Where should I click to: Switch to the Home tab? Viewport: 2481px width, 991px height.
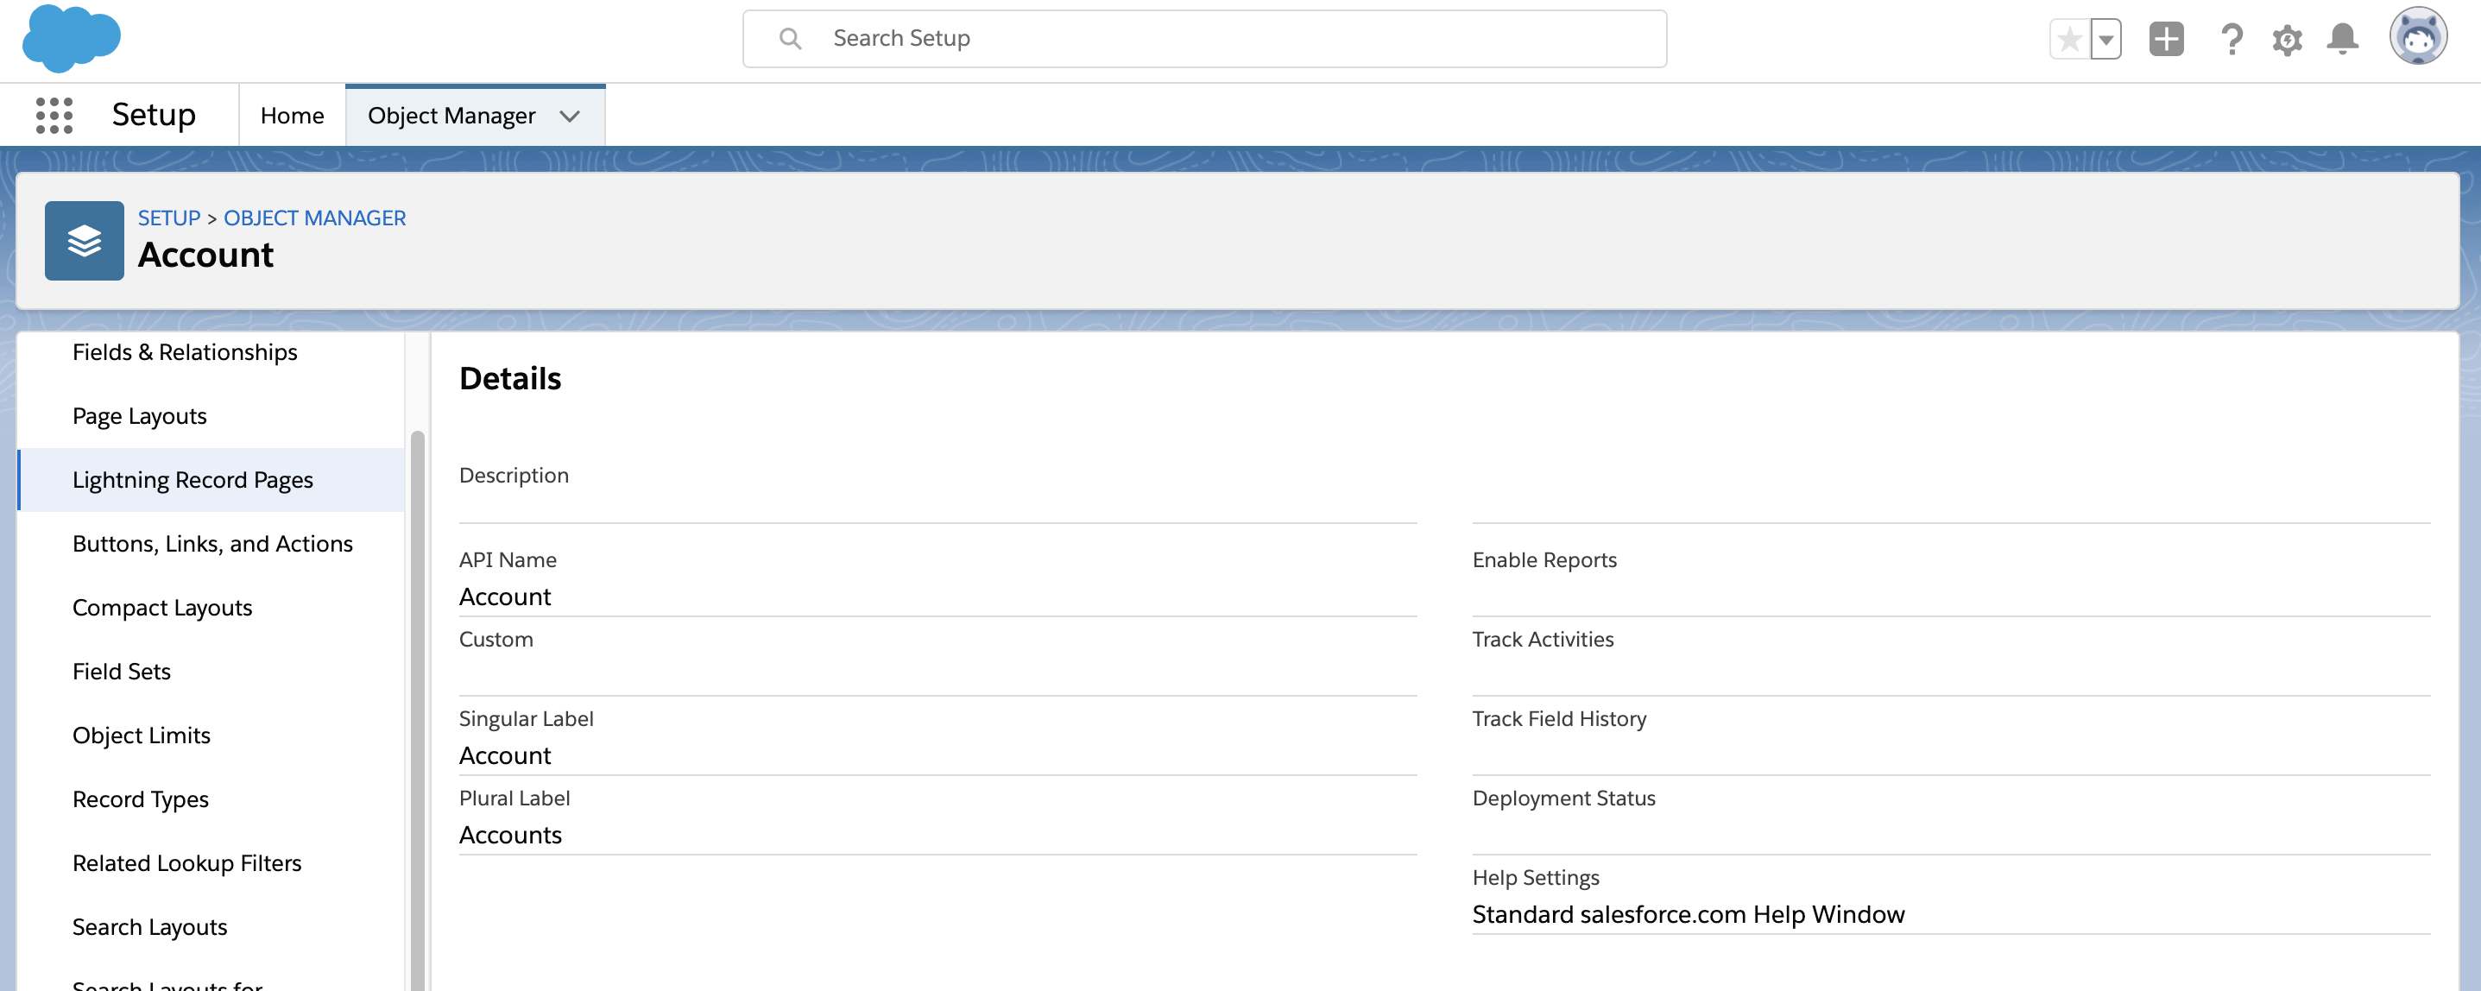(x=291, y=115)
